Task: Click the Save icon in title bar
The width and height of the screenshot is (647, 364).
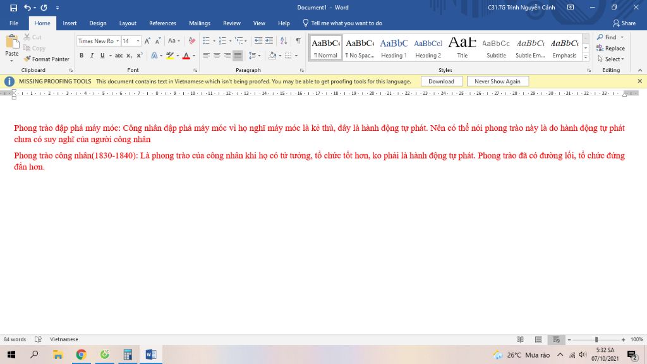Action: 14,8
